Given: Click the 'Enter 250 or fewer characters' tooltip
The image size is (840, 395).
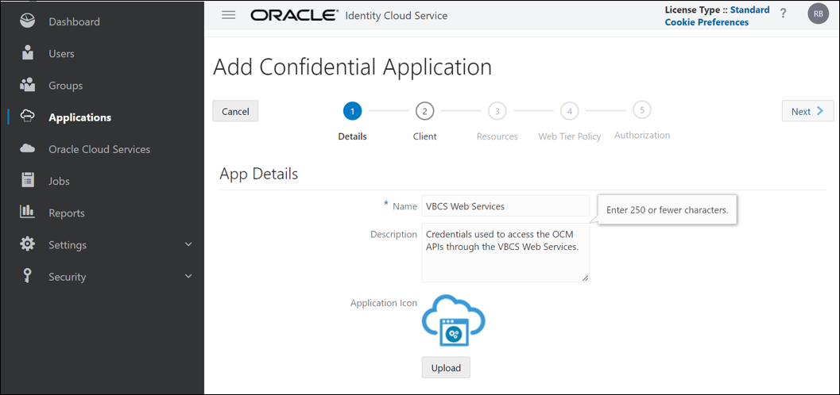Looking at the screenshot, I should pos(667,210).
